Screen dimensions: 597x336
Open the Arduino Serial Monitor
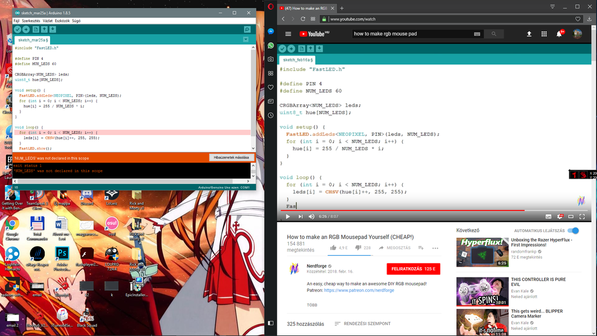pos(247,30)
